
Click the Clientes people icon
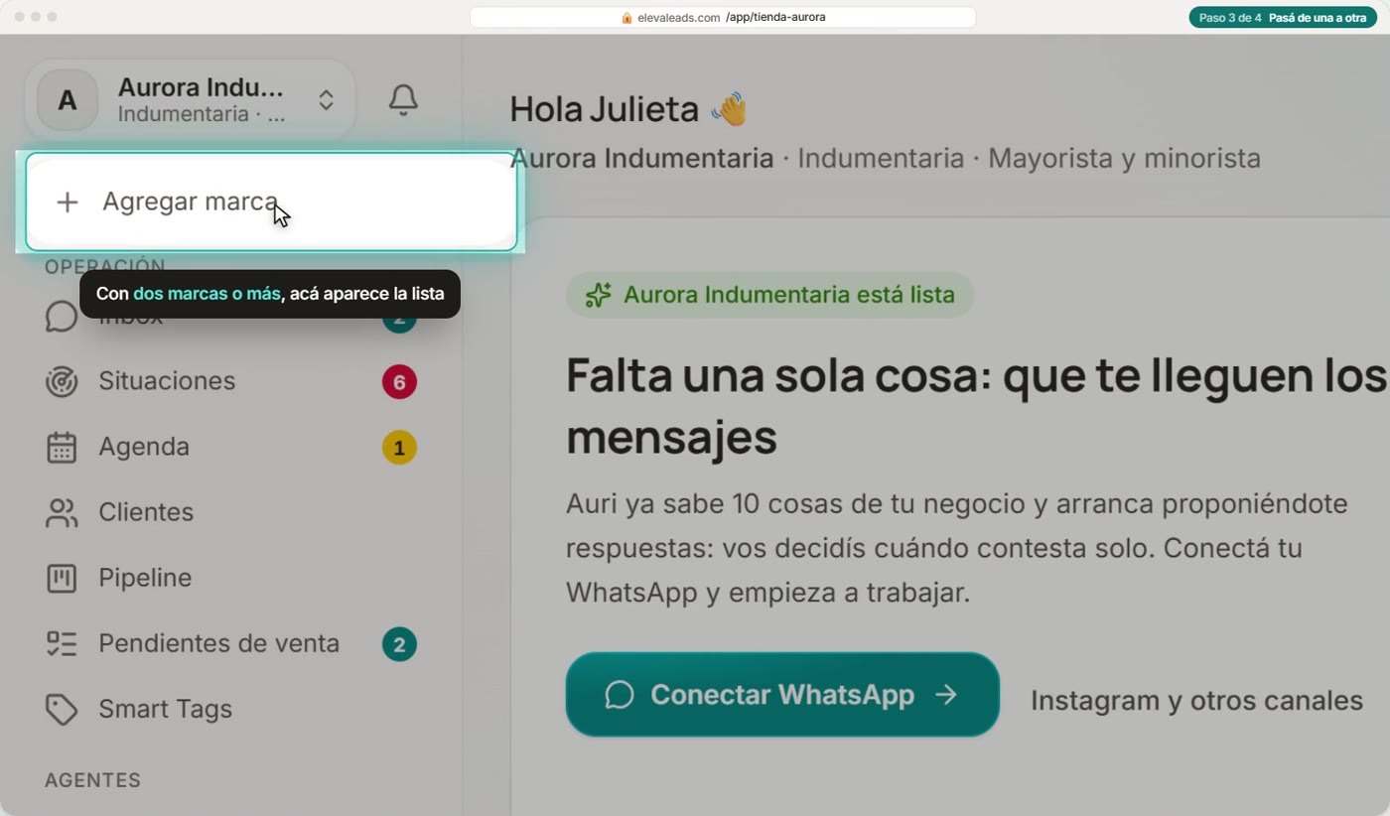click(62, 512)
